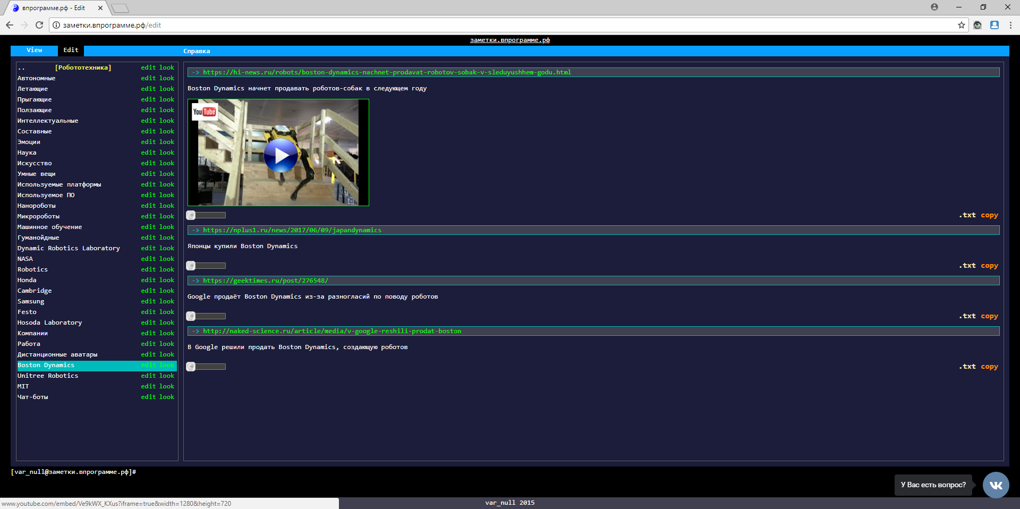Screen dimensions: 1020x509
Task: Click edit for Эмоции
Action: click(x=148, y=142)
